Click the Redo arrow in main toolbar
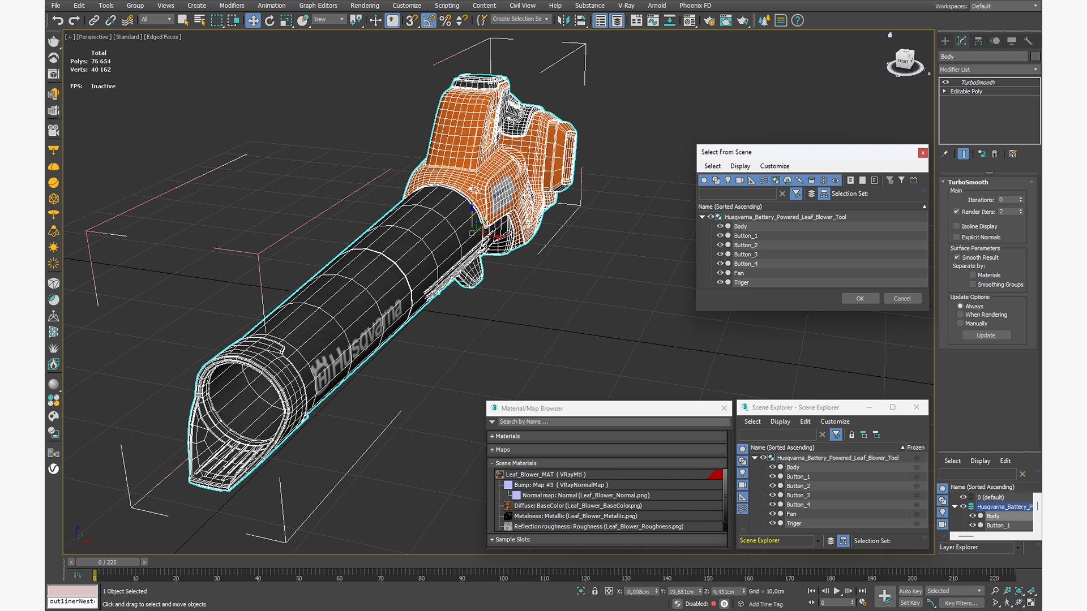The image size is (1087, 611). [x=74, y=21]
